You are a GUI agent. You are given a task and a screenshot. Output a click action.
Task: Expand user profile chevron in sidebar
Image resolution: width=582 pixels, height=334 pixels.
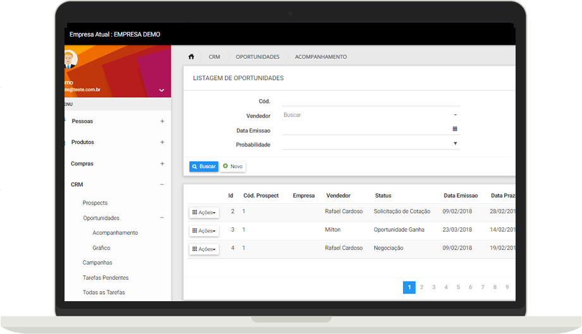(161, 90)
